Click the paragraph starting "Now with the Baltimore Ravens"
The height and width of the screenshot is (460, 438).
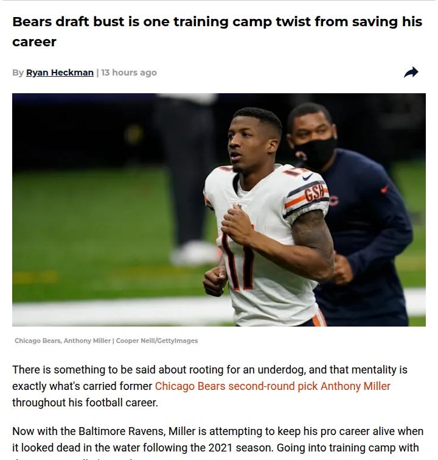[x=218, y=442]
